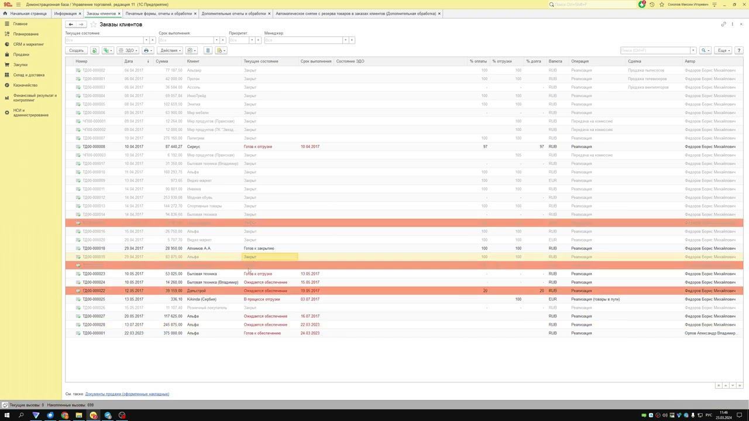The image size is (749, 421).
Task: Click the copy link icon of the form
Action: click(x=724, y=24)
